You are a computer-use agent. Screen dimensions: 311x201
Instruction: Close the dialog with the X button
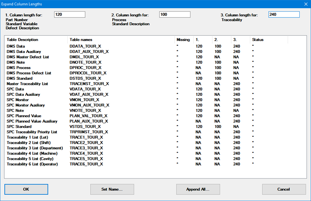click(304, 4)
